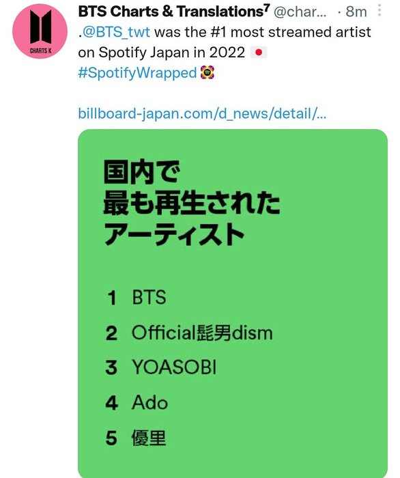Open the billboard-japan.com article link
400x478 pixels.
[202, 113]
